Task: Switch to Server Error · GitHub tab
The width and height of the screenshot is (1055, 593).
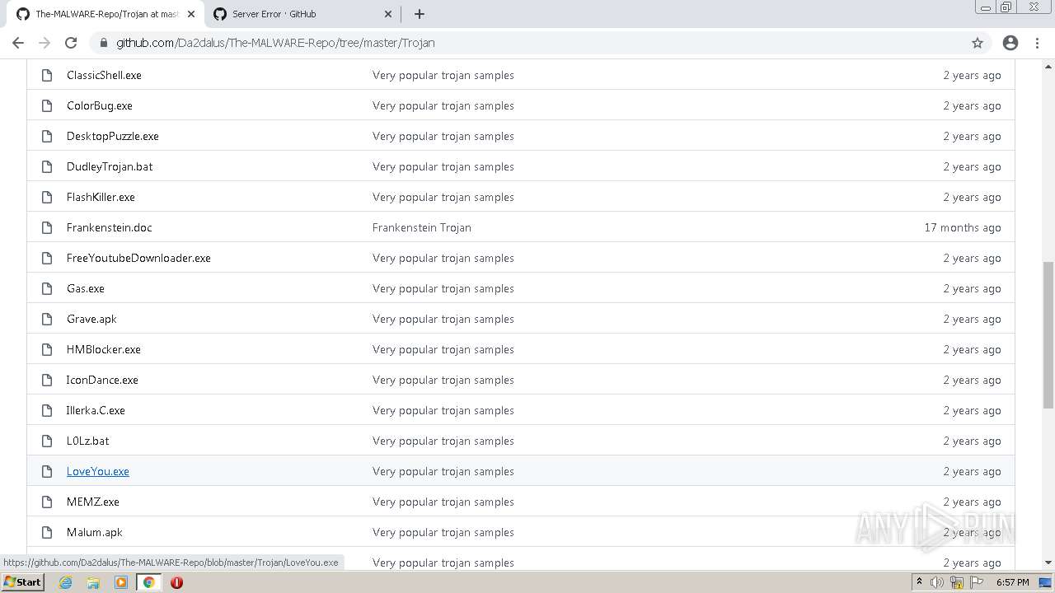Action: coord(303,14)
